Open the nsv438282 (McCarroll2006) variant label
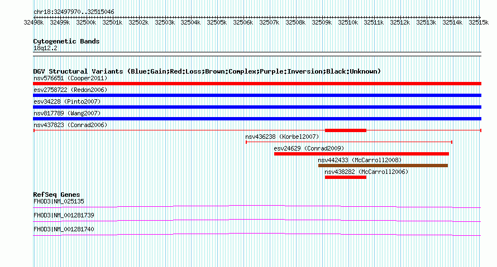Image resolution: width=497 pixels, height=267 pixels. (366, 172)
